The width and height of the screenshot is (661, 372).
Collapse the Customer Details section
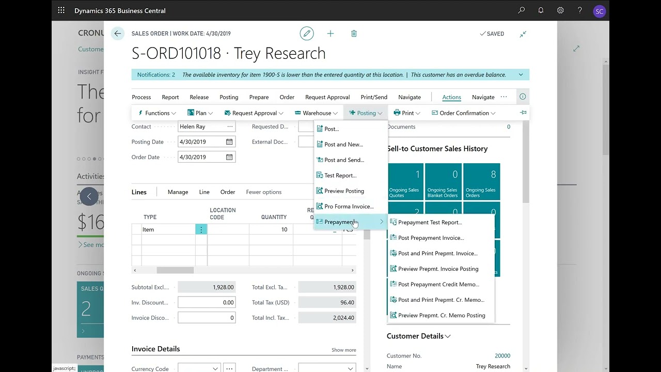(419, 336)
